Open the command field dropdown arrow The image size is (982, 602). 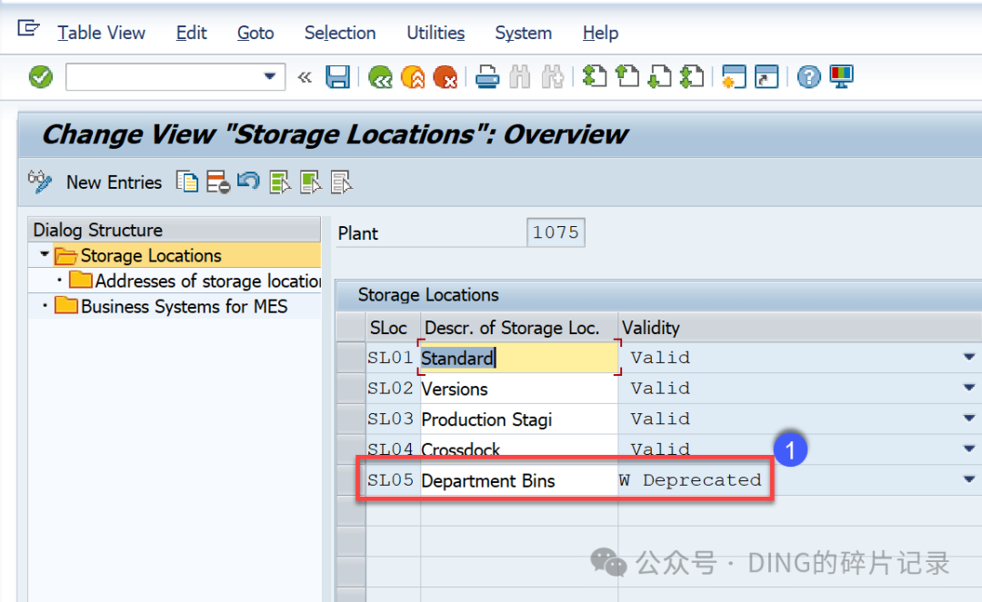click(x=269, y=76)
